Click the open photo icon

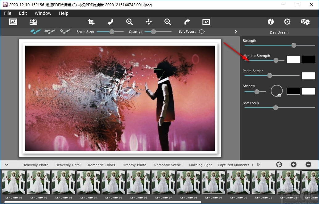(13, 22)
